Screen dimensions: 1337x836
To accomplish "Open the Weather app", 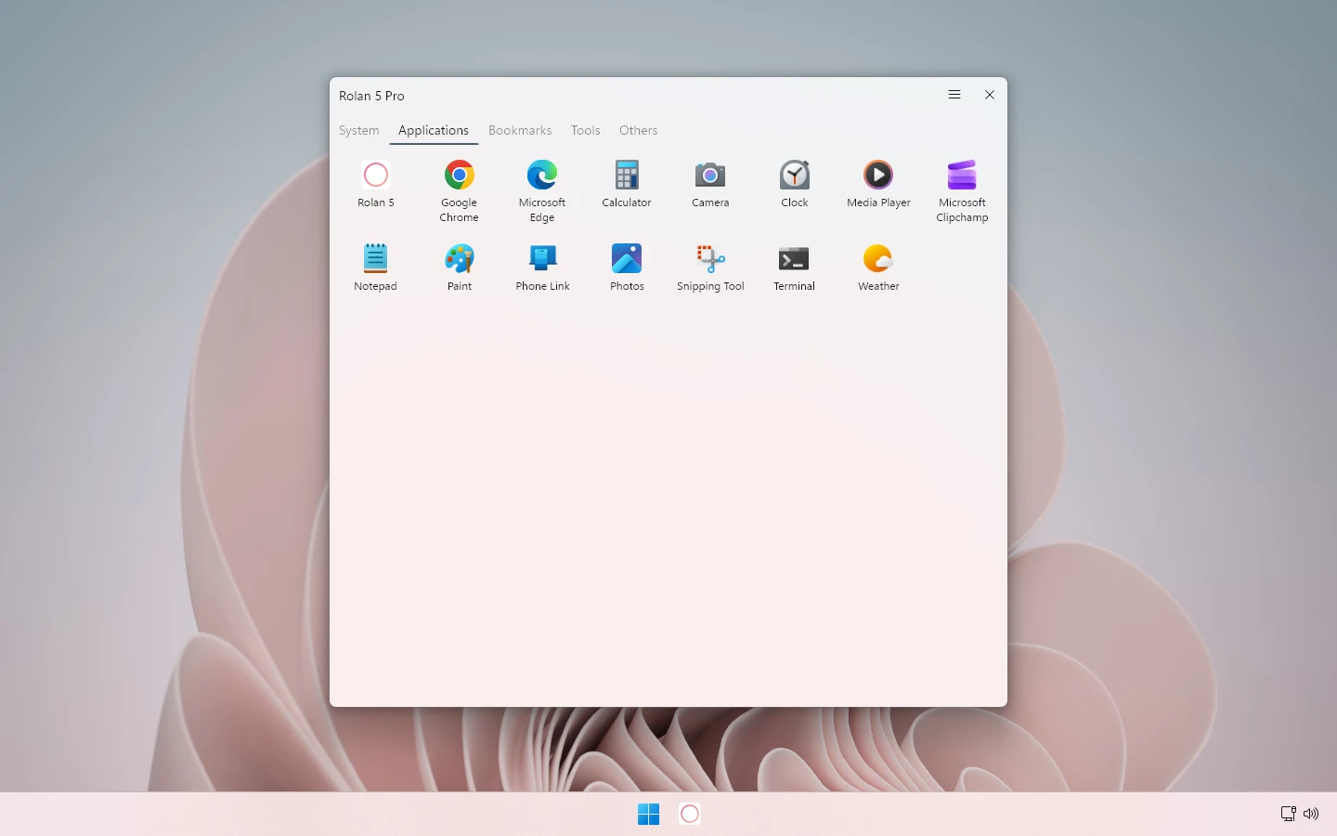I will click(x=878, y=267).
